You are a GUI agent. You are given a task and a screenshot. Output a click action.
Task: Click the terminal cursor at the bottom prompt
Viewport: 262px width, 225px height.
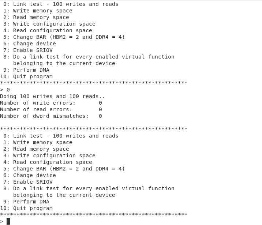point(8,221)
